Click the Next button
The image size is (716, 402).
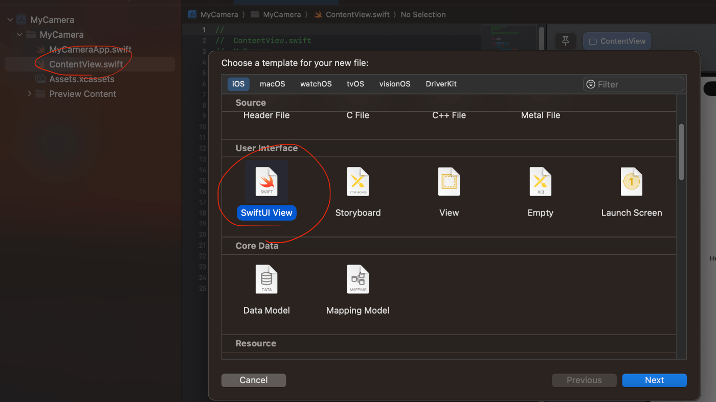tap(654, 380)
